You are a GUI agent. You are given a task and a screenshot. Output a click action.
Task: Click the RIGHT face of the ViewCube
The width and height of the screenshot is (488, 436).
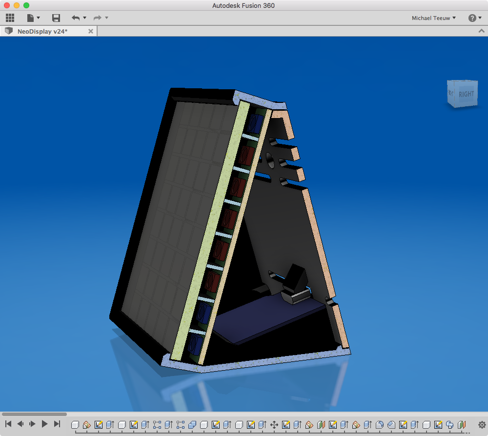[466, 94]
